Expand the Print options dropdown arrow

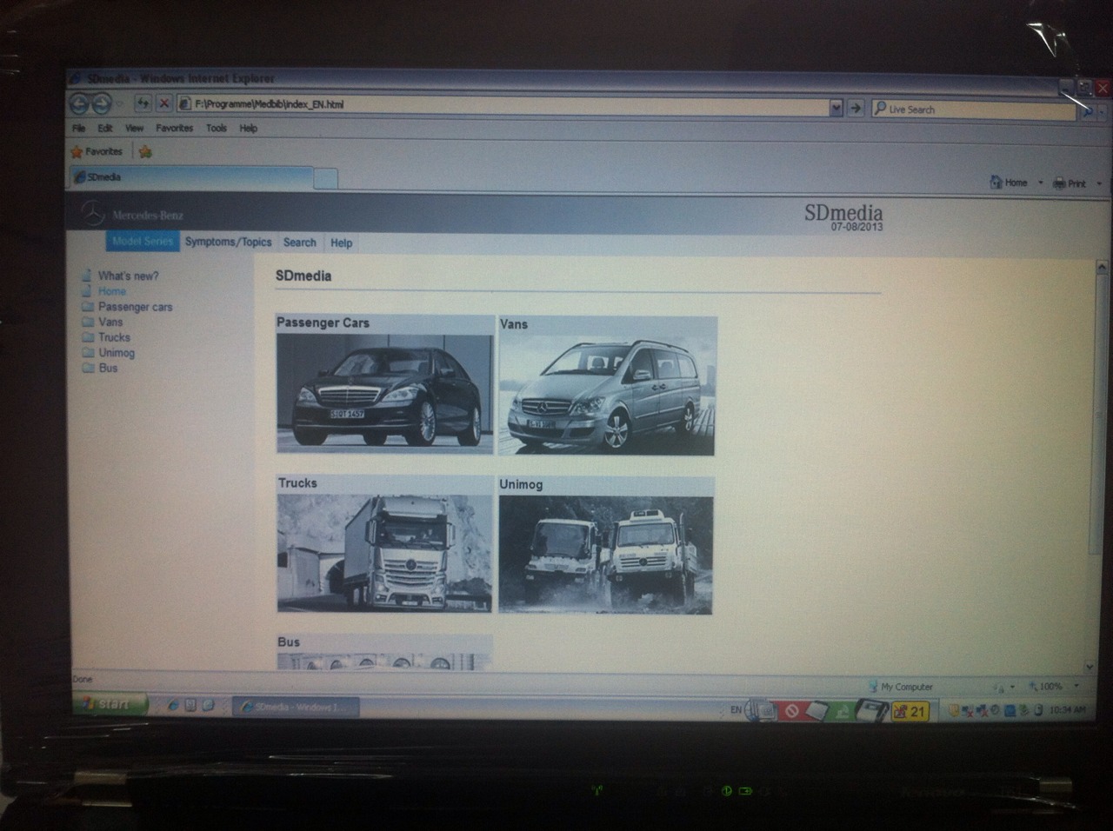pyautogui.click(x=1099, y=183)
